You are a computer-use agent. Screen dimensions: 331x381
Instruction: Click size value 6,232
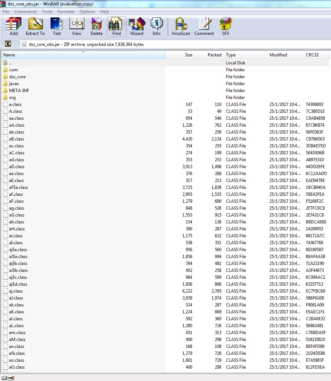tap(187, 291)
